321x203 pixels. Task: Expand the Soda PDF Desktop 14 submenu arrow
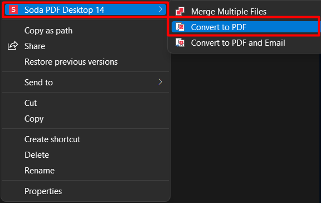click(x=160, y=9)
